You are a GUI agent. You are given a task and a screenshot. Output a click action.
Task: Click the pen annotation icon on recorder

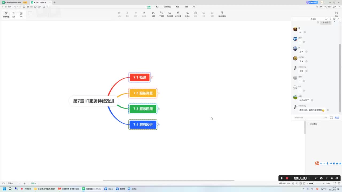pyautogui.click(x=326, y=178)
